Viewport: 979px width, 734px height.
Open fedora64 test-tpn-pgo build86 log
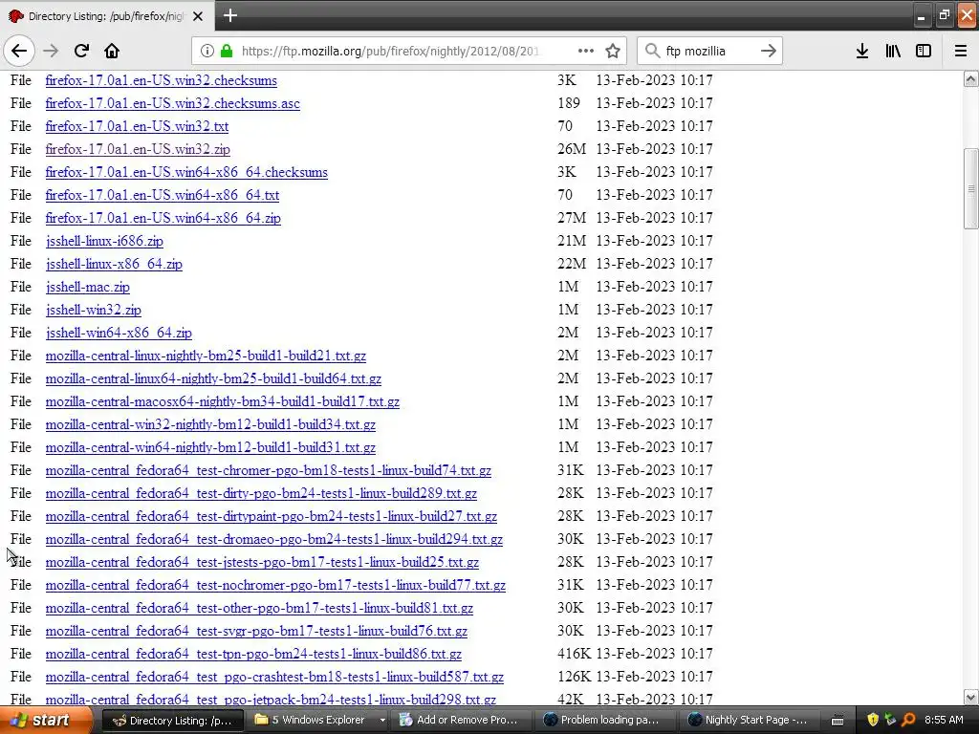coord(253,654)
